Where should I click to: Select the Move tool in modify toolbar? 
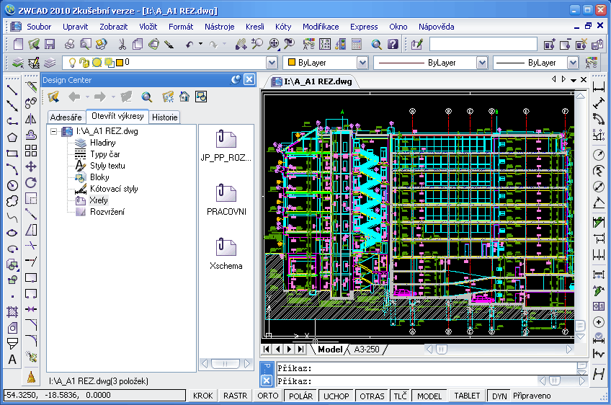tap(31, 166)
